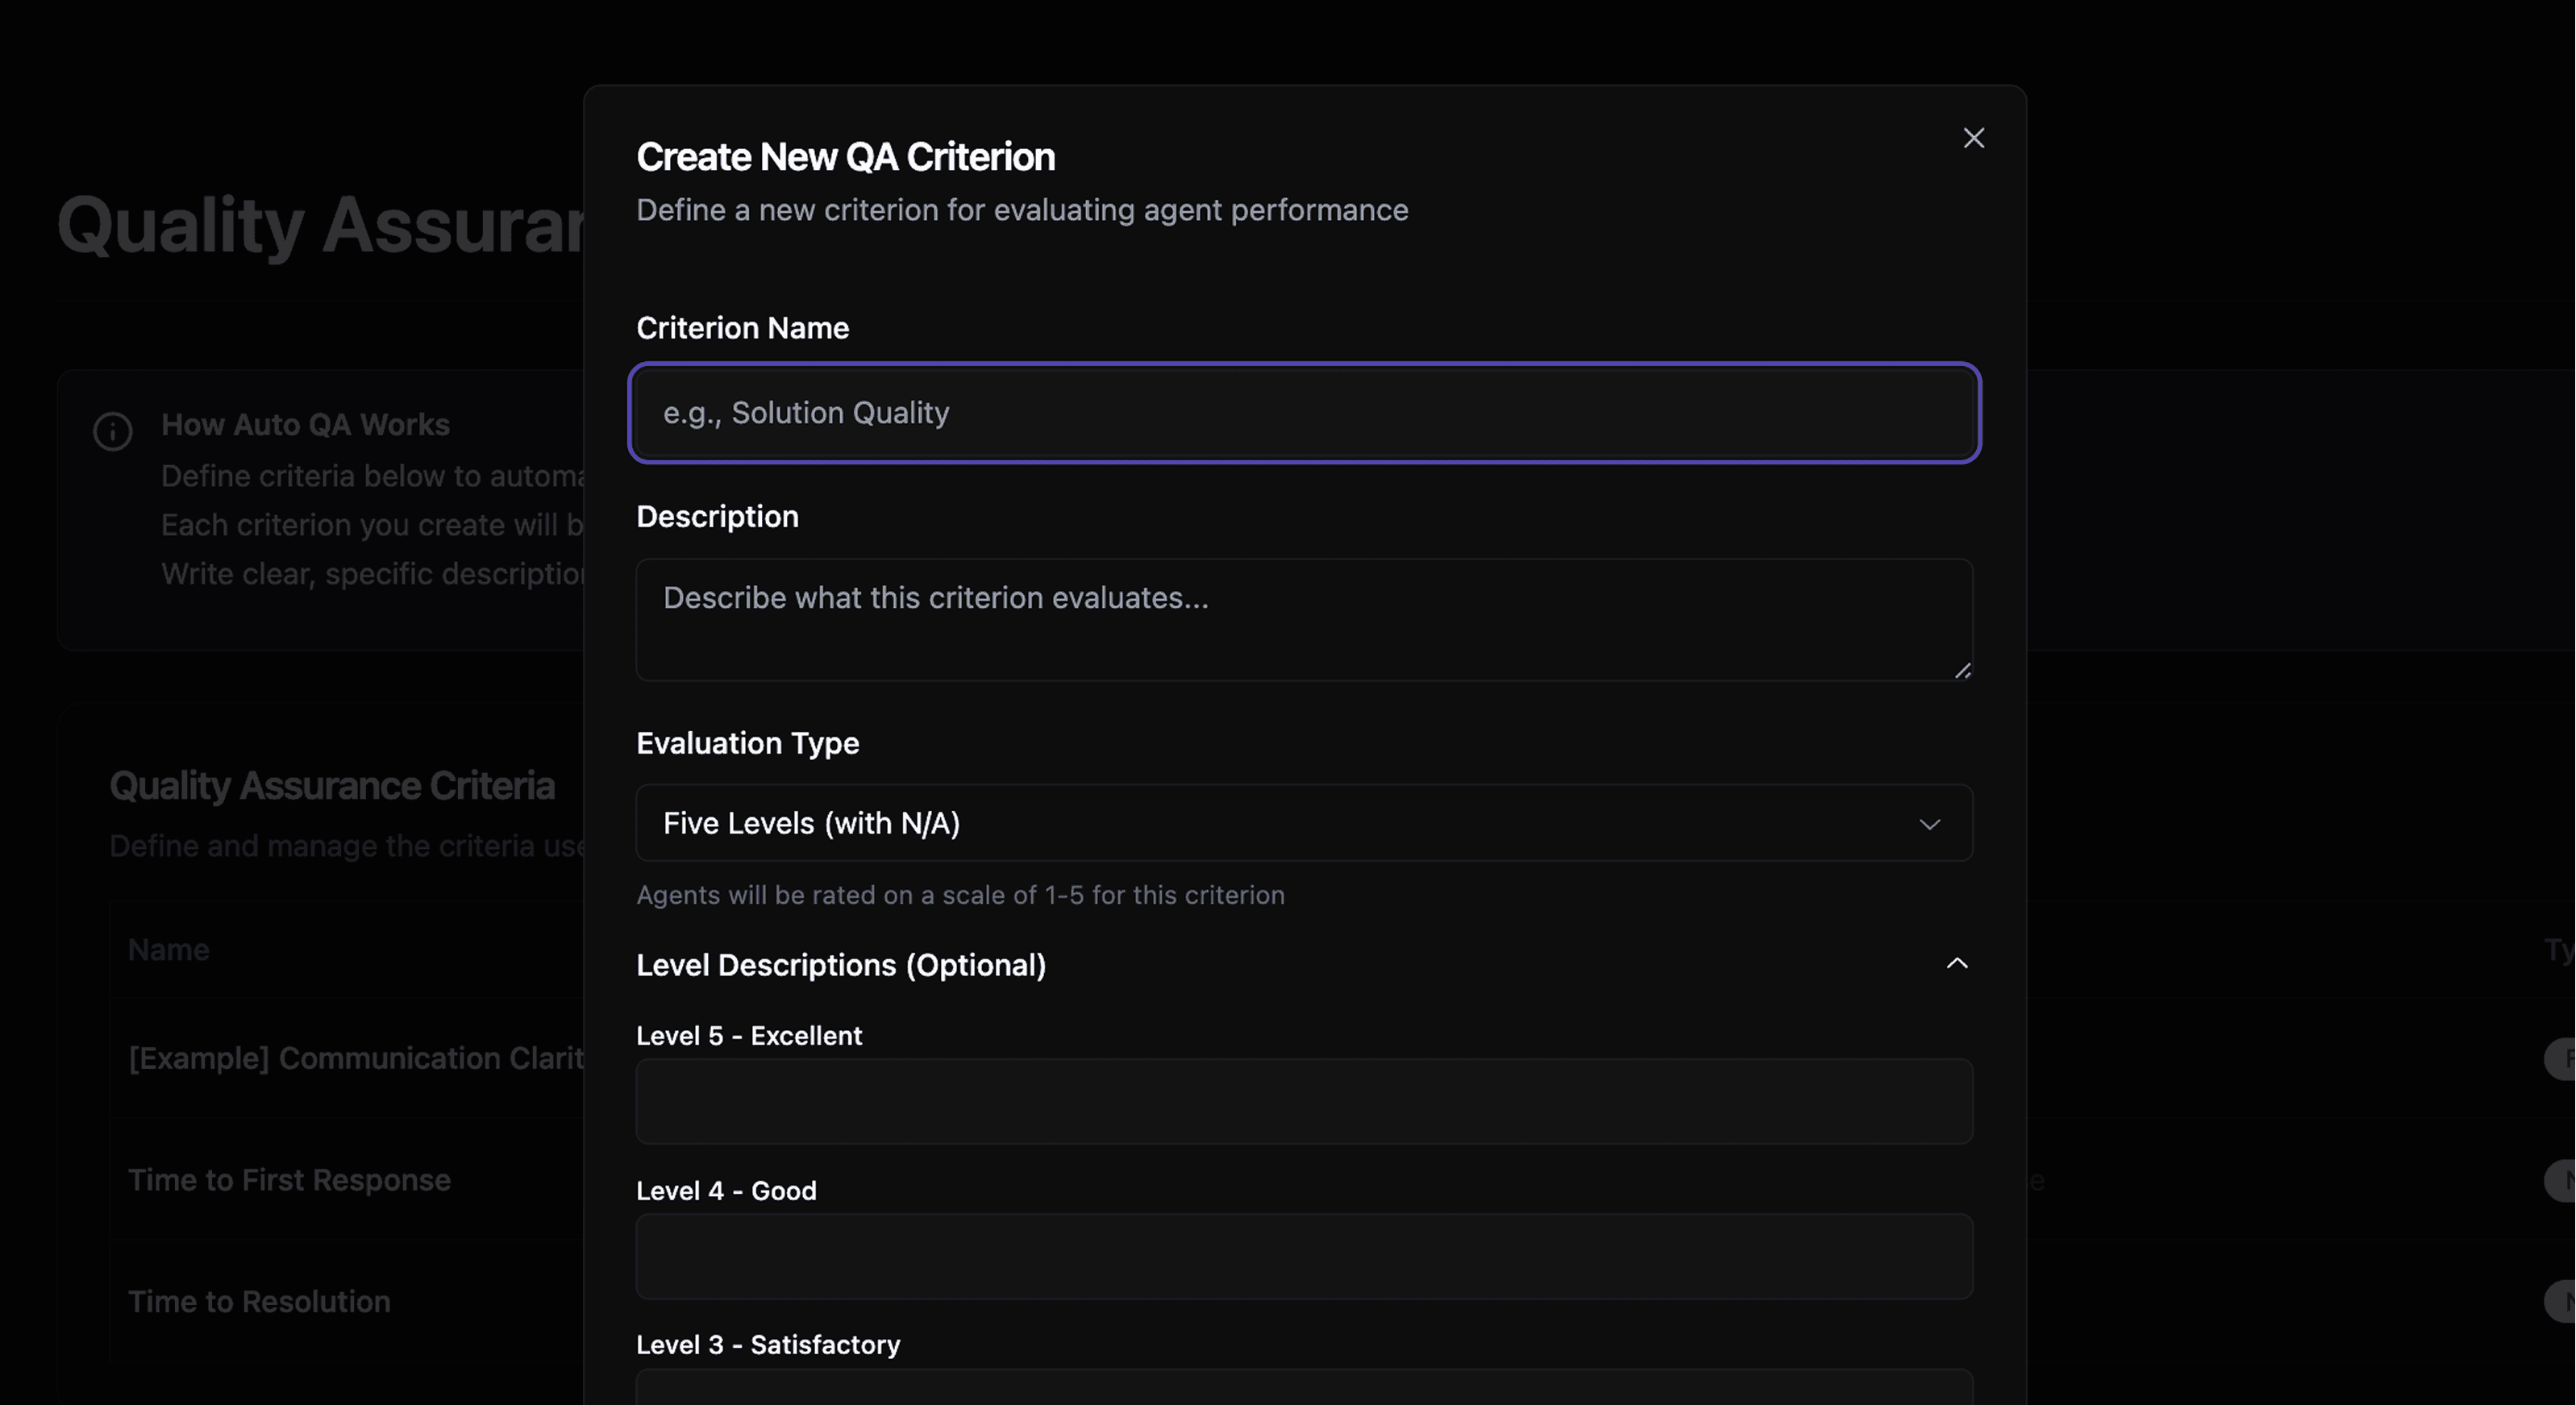Focus the Criterion Name input field
The width and height of the screenshot is (2576, 1405).
[1303, 413]
